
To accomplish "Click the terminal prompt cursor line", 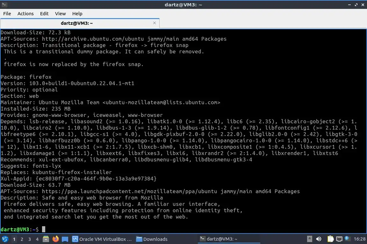I will point(23,229).
